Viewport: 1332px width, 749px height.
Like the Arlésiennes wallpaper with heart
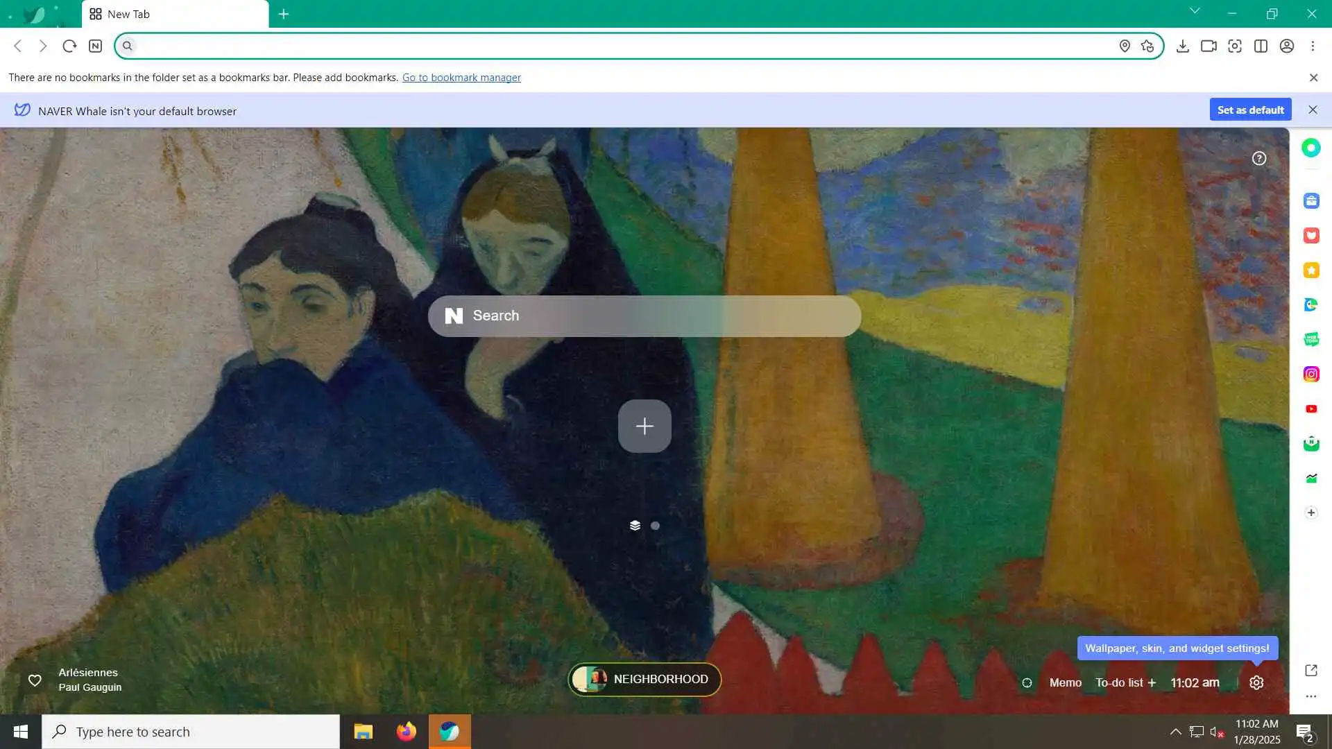click(x=35, y=680)
